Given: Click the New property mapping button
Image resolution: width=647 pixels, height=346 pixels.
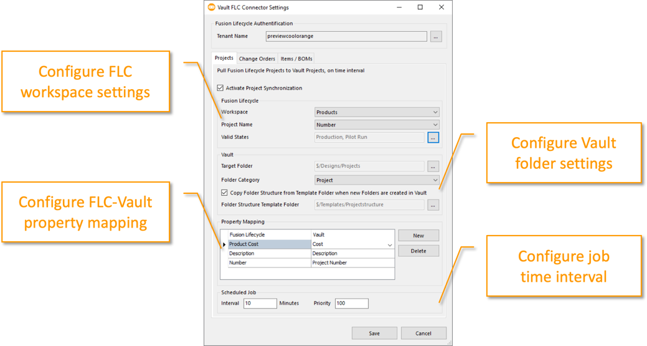Looking at the screenshot, I should point(418,236).
